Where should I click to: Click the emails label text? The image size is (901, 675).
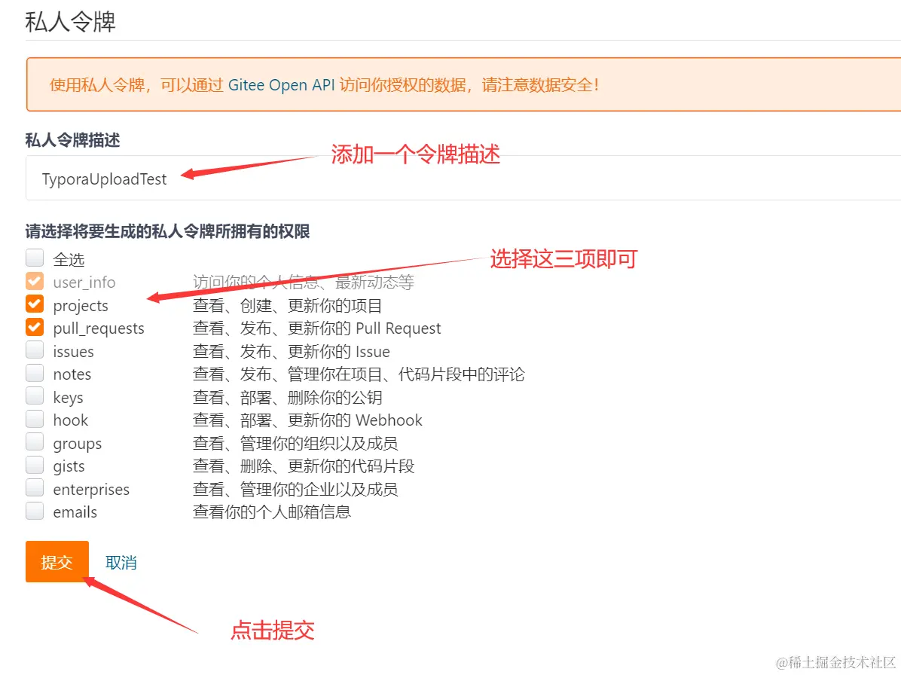click(75, 512)
